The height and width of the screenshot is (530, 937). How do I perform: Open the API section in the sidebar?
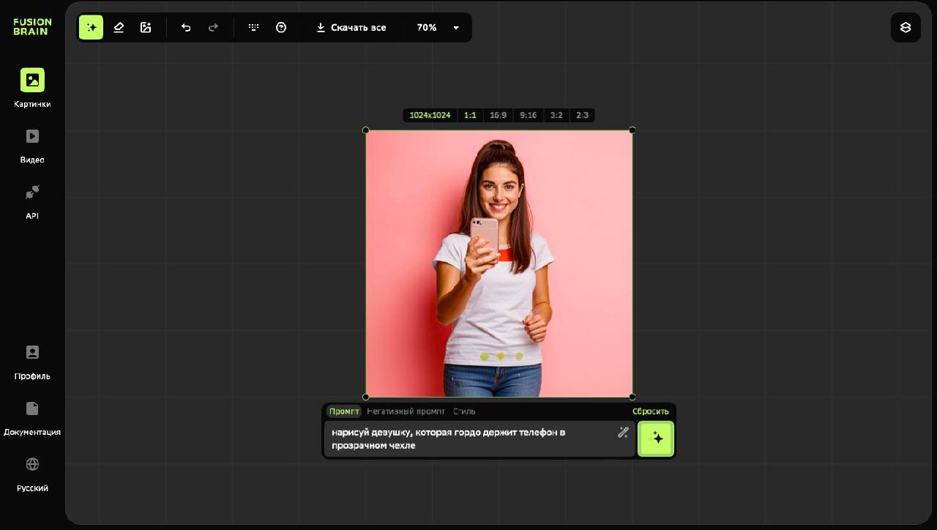[x=32, y=201]
